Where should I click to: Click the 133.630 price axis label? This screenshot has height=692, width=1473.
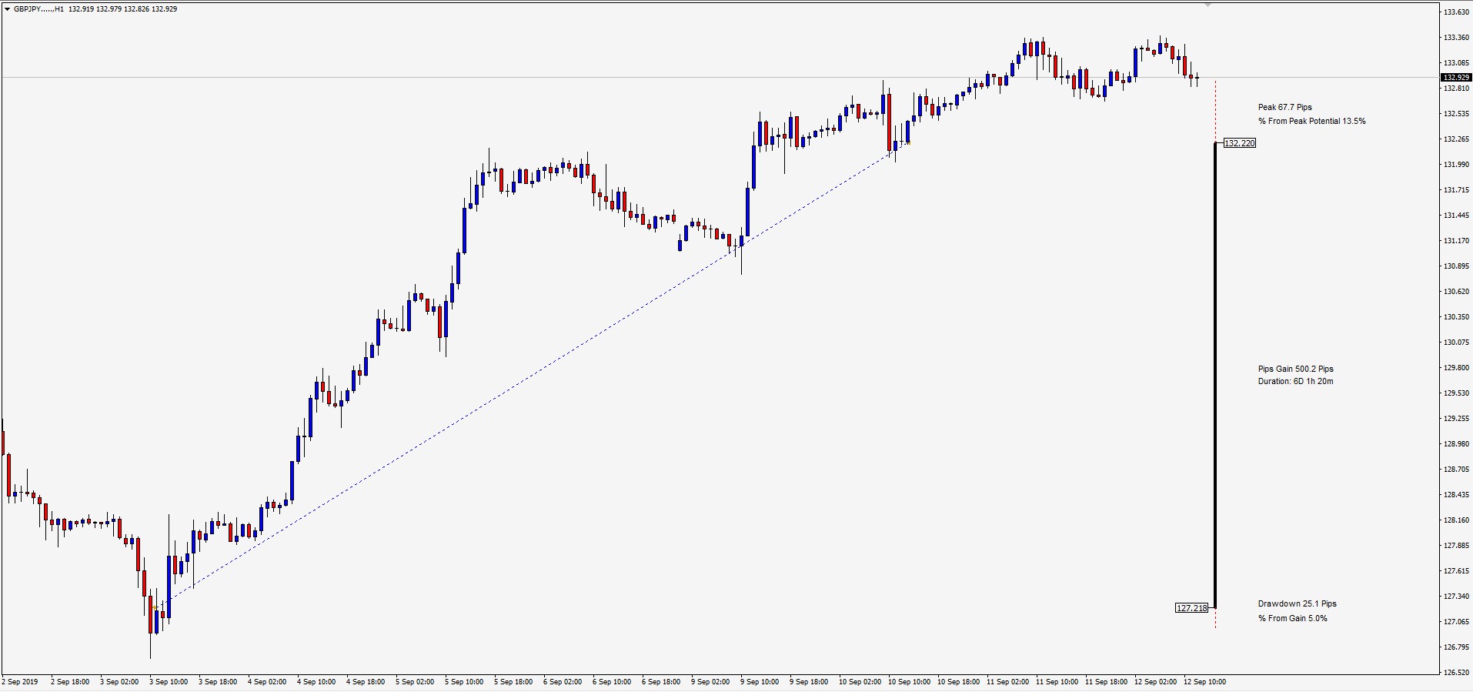pos(1457,12)
